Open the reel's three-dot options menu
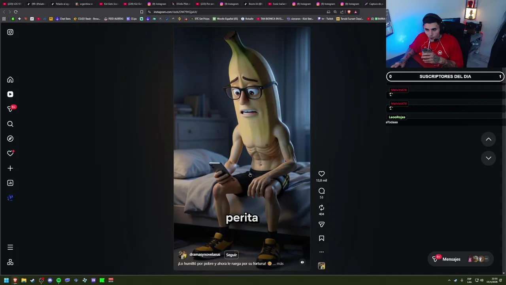This screenshot has height=285, width=506. (x=321, y=252)
